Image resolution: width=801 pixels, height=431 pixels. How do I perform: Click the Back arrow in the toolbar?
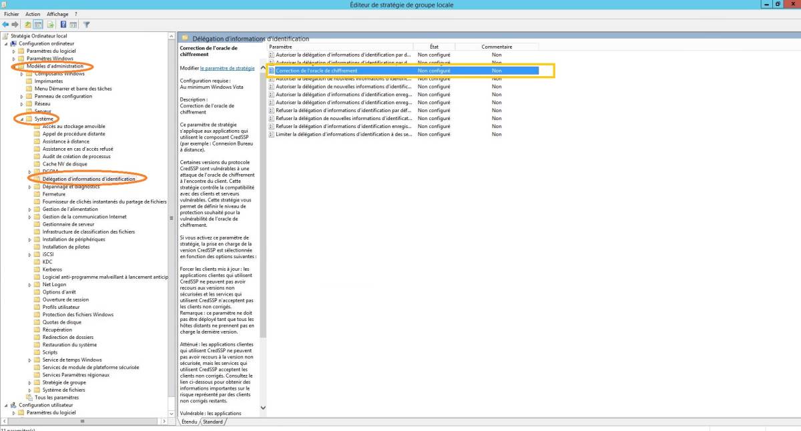pyautogui.click(x=5, y=25)
